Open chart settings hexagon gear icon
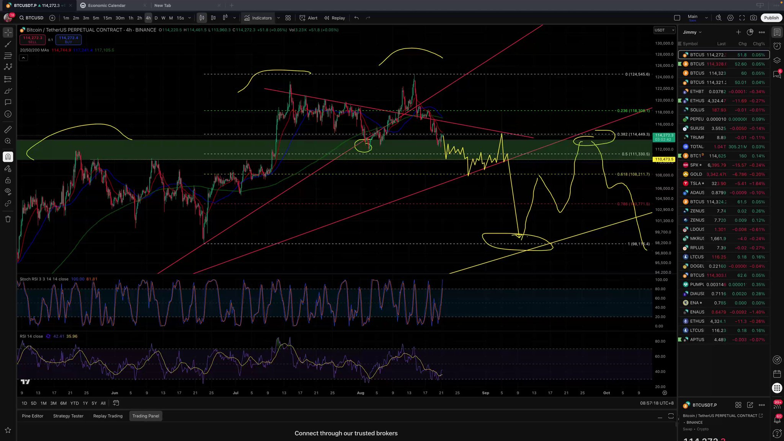The width and height of the screenshot is (784, 441). tap(730, 18)
